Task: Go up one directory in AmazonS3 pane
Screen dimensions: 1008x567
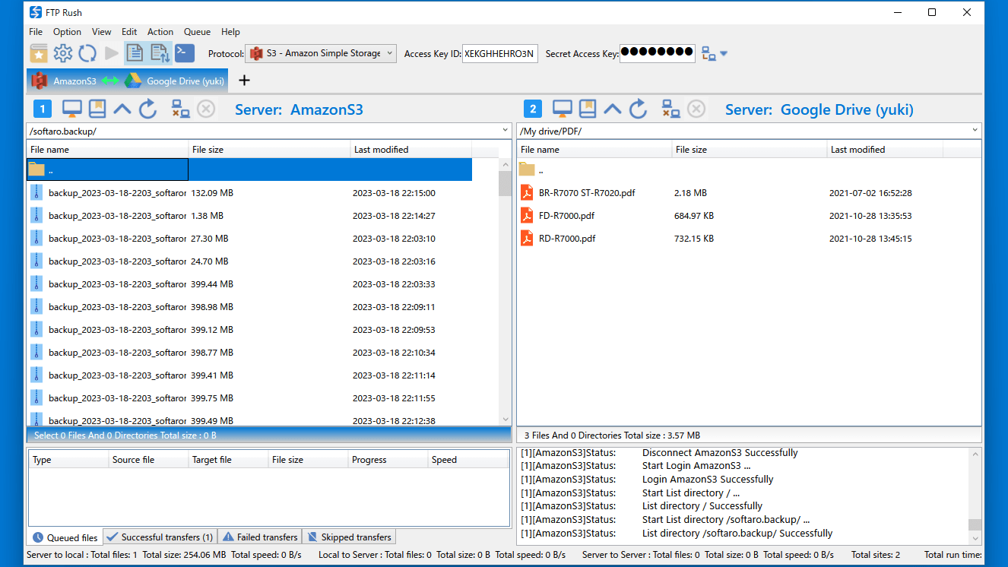Action: pyautogui.click(x=122, y=109)
